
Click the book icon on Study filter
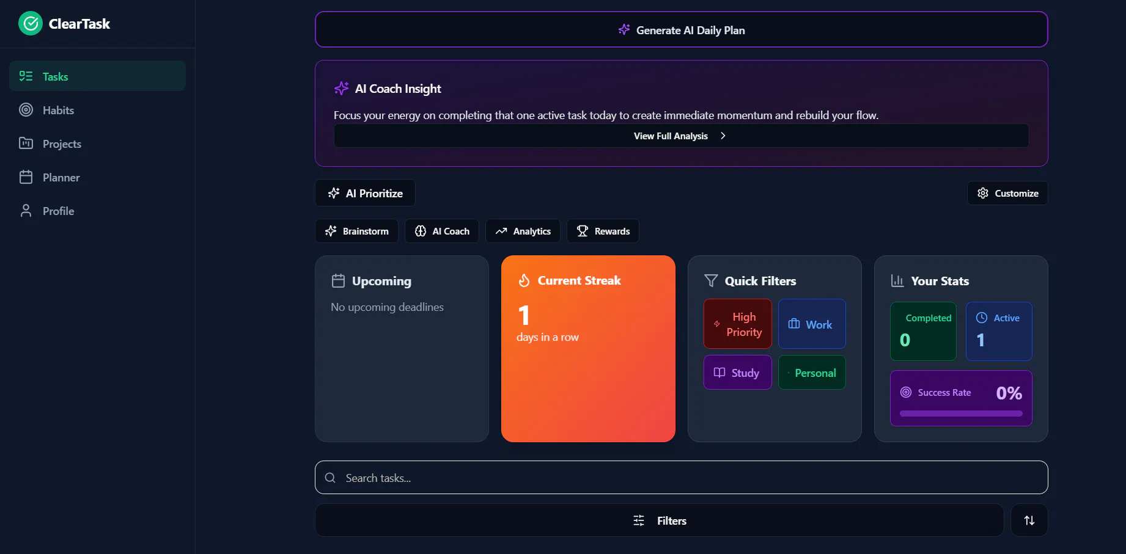(x=719, y=372)
